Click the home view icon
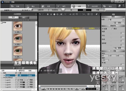The width and height of the screenshot is (126, 91). coord(48,14)
